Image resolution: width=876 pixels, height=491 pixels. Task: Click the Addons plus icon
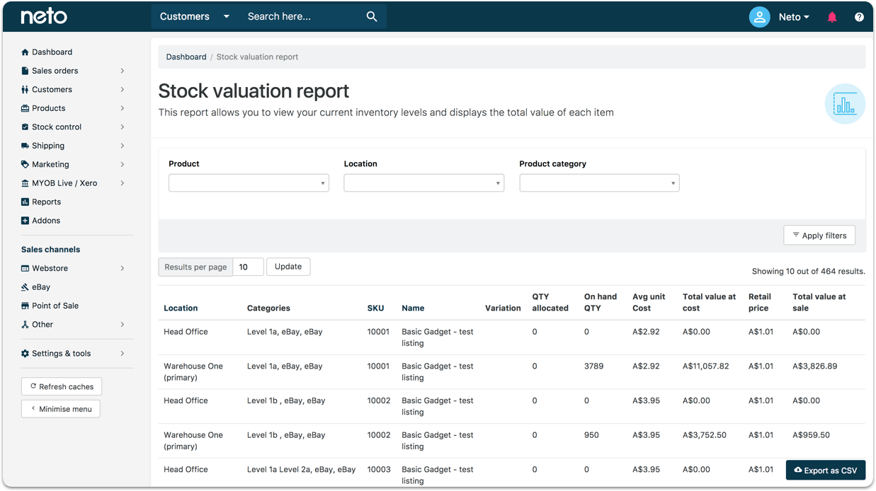pos(25,221)
